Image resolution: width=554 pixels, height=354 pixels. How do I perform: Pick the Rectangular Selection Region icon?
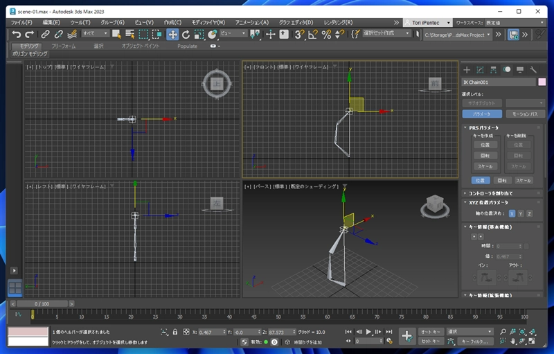click(x=143, y=34)
